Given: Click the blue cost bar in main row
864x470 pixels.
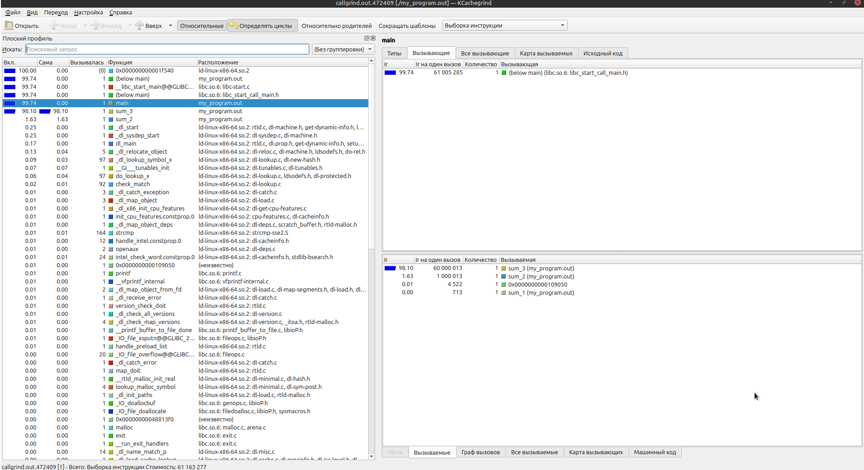Looking at the screenshot, I should coord(10,103).
